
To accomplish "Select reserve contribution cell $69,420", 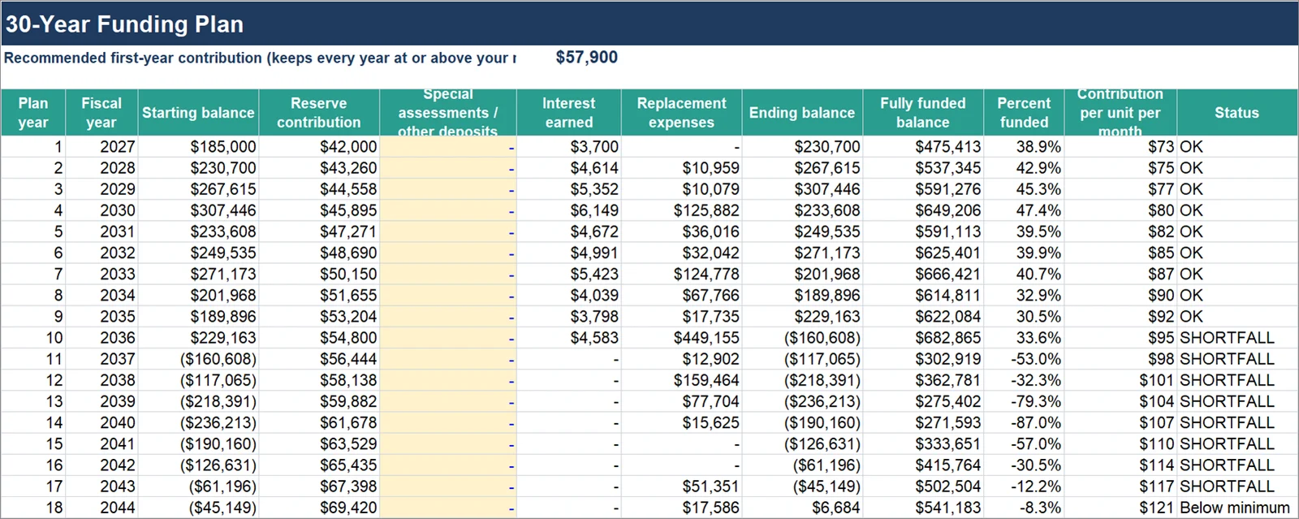I will click(319, 508).
